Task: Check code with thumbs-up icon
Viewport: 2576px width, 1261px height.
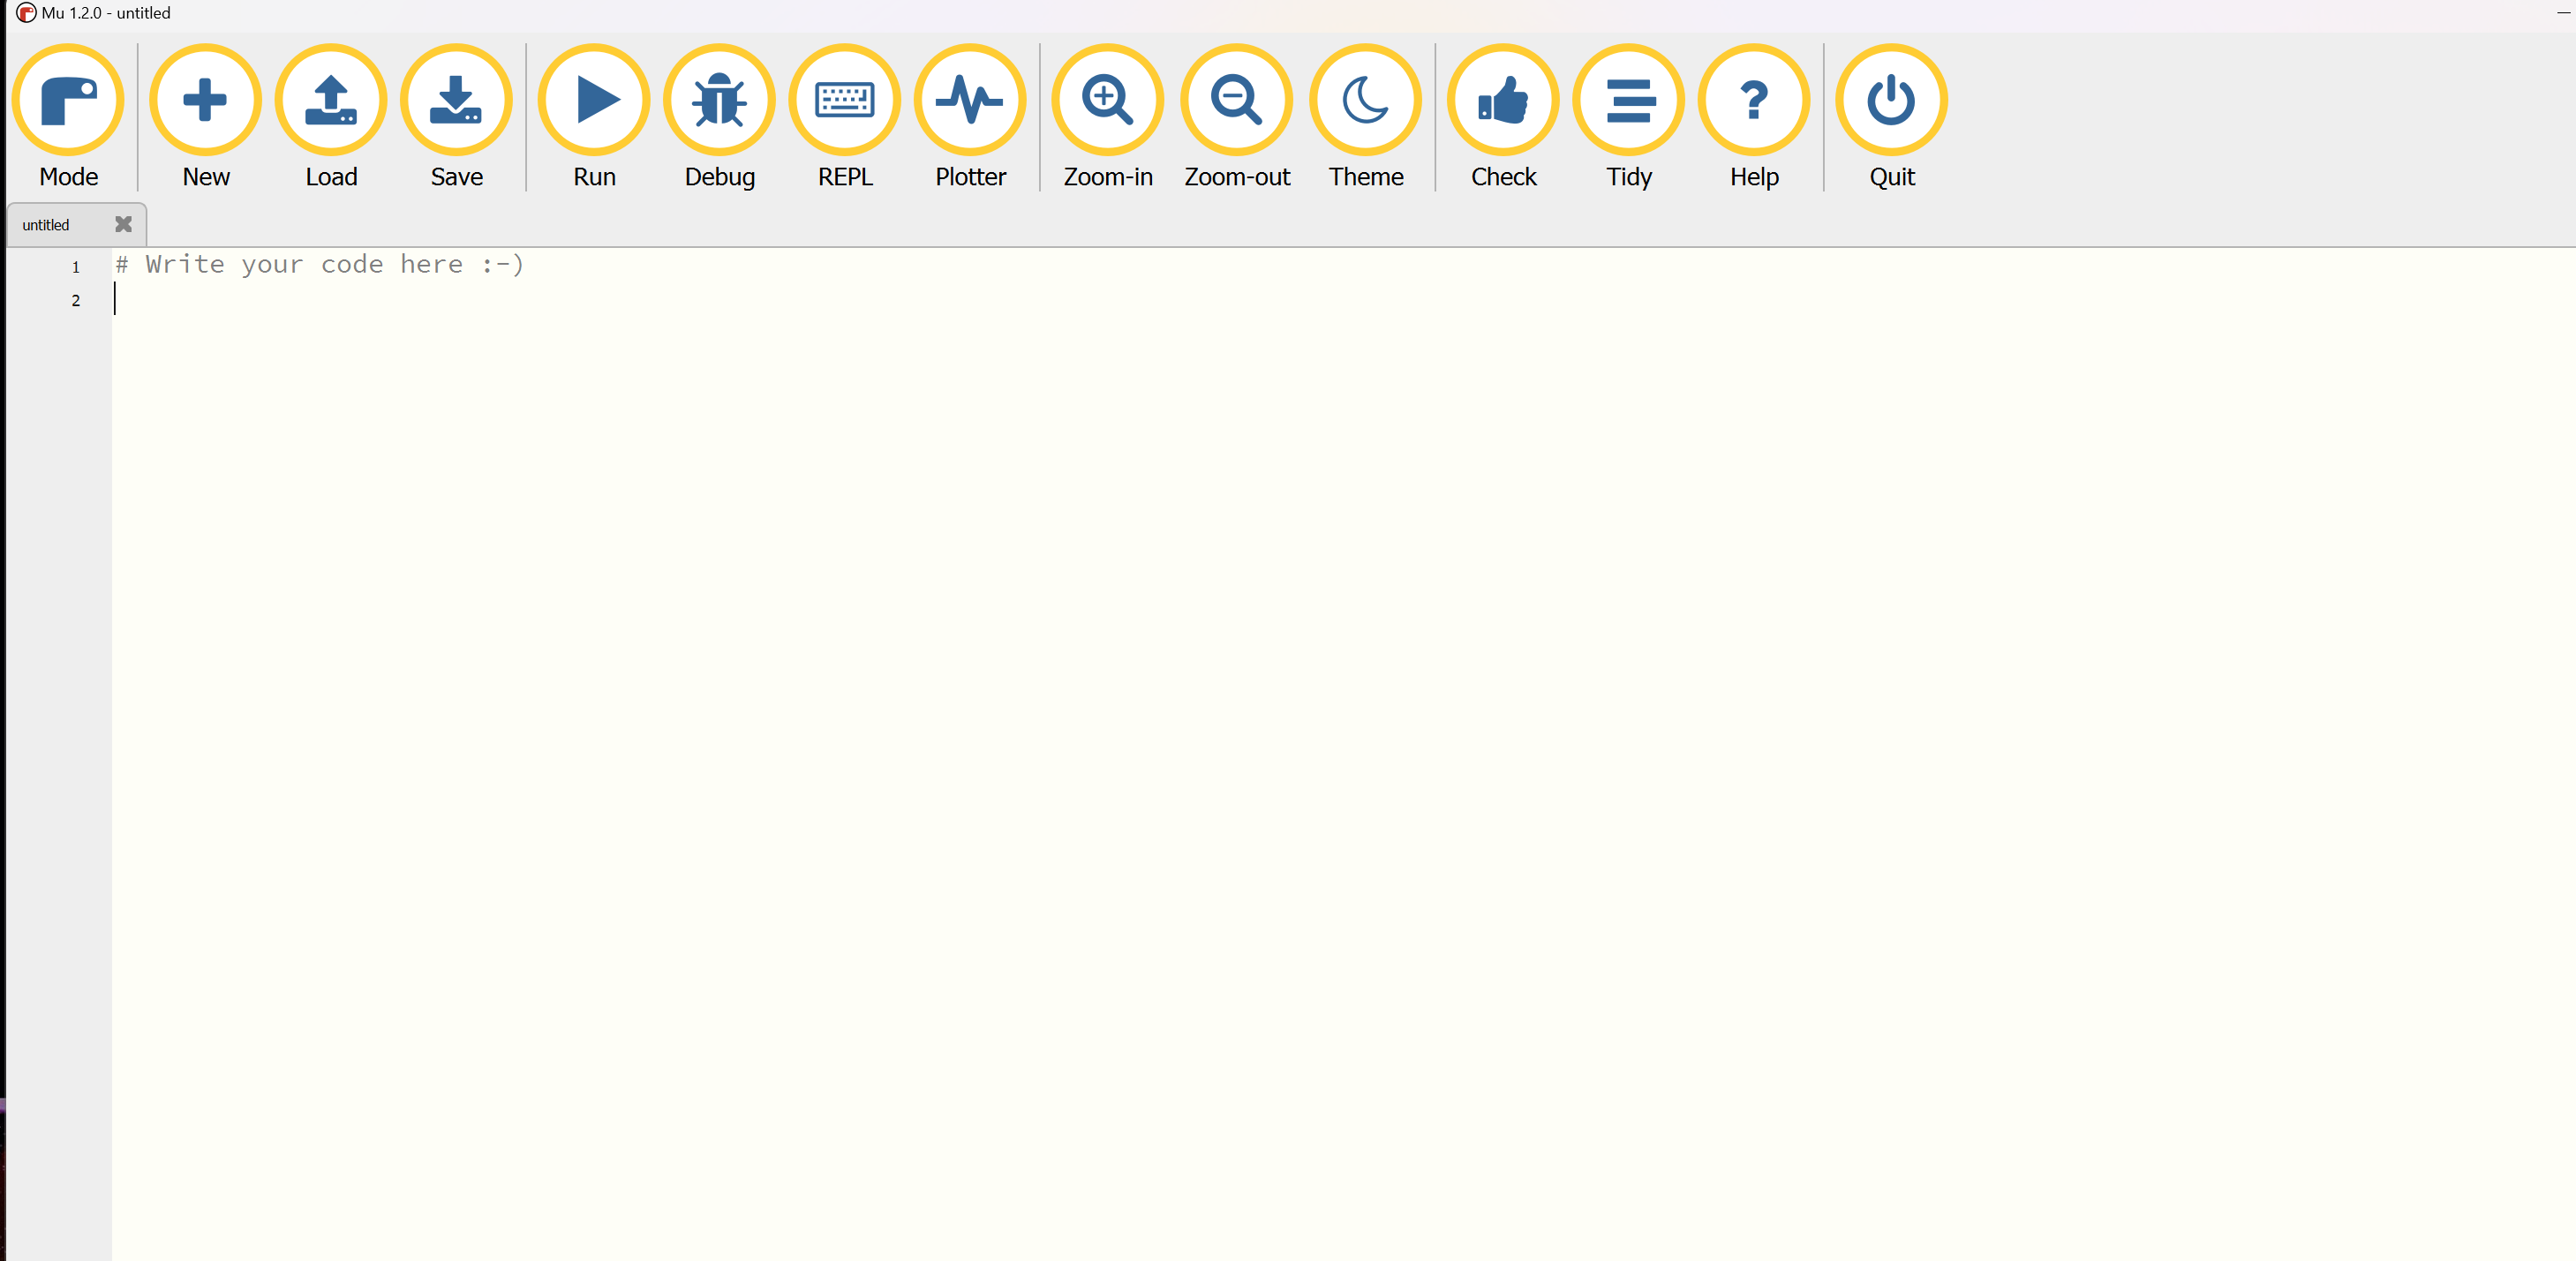Action: [x=1503, y=100]
